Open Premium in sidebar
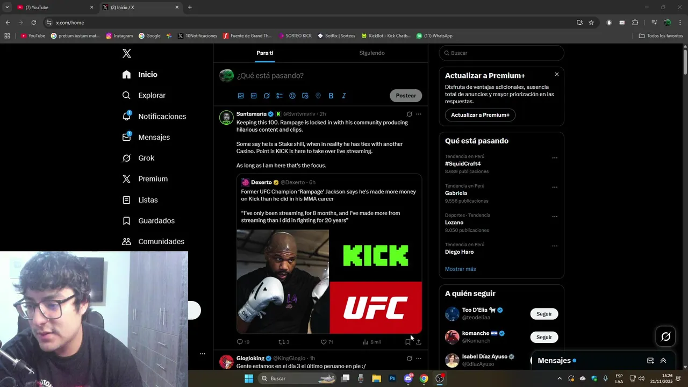 coord(145,179)
